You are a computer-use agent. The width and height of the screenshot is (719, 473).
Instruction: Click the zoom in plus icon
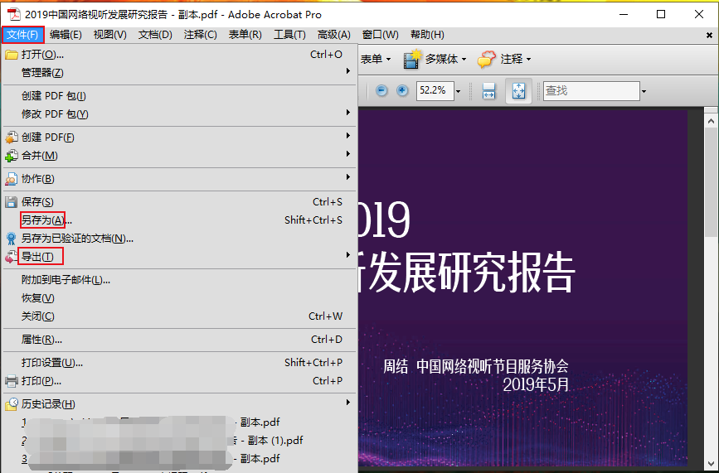(x=402, y=90)
